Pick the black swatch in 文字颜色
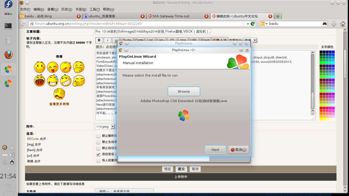This screenshot has height=196, width=349. pos(321,52)
